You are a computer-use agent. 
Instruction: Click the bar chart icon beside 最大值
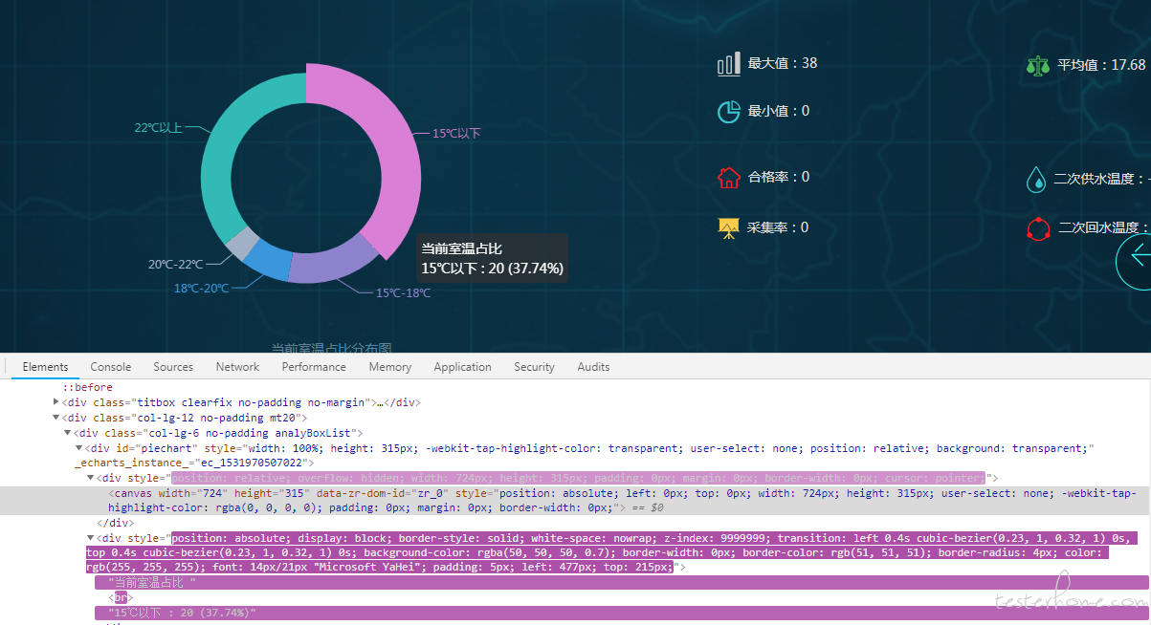coord(728,64)
